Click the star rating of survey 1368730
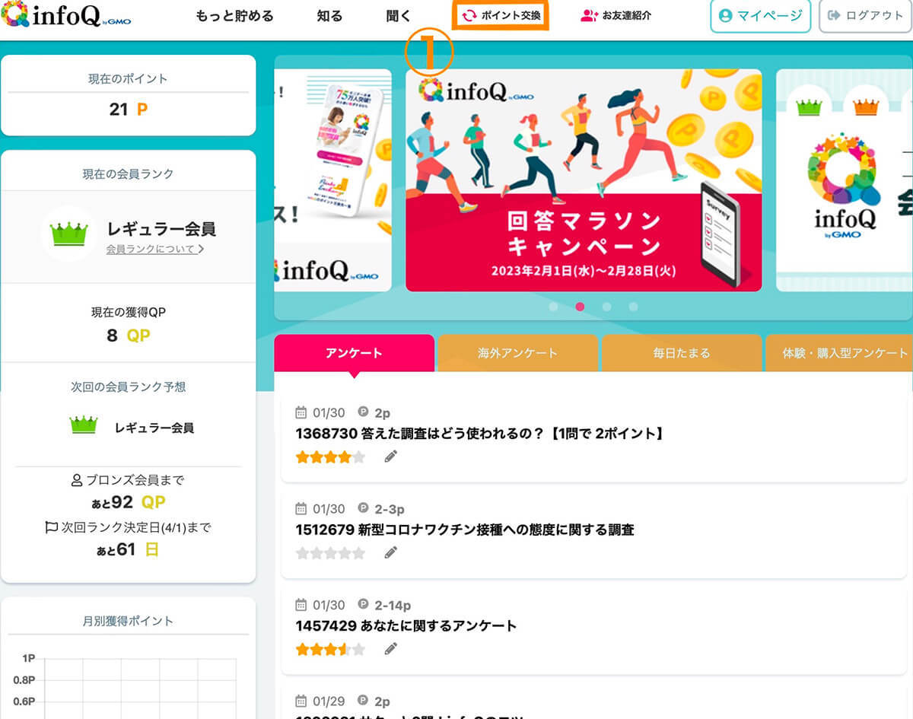The height and width of the screenshot is (719, 913). (x=330, y=457)
